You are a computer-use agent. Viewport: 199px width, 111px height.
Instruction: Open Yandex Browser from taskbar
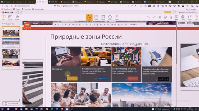tap(67, 109)
